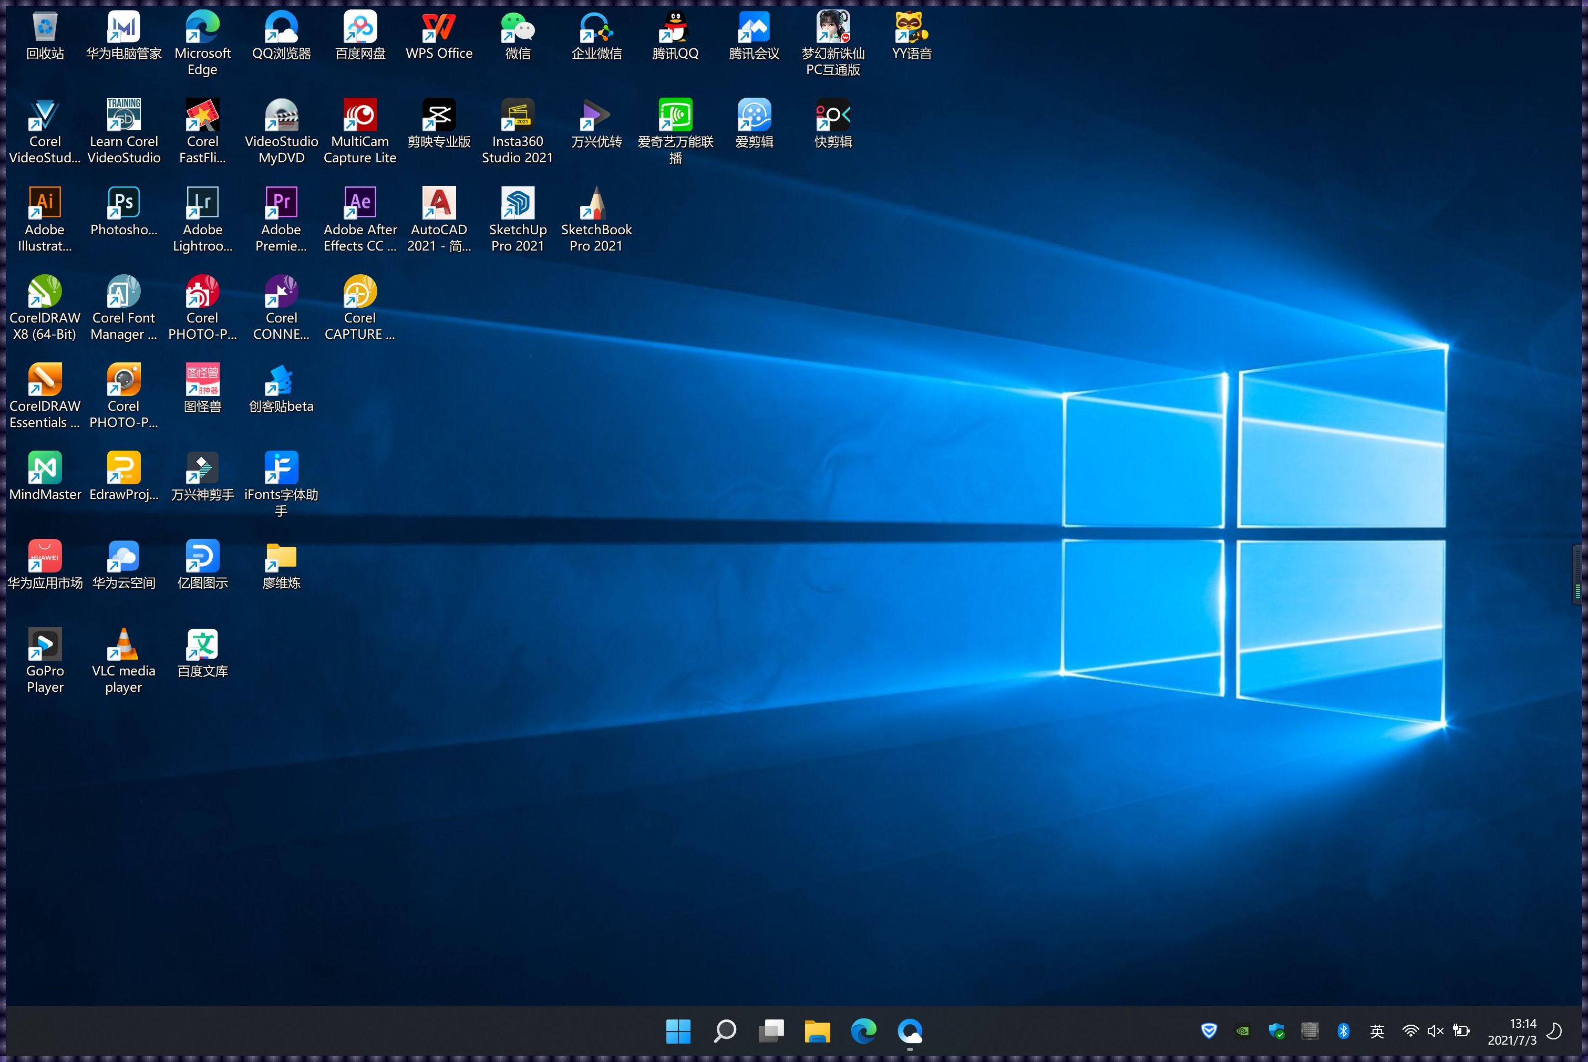Unmute the muted volume speaker icon
The height and width of the screenshot is (1062, 1588).
click(x=1435, y=1031)
